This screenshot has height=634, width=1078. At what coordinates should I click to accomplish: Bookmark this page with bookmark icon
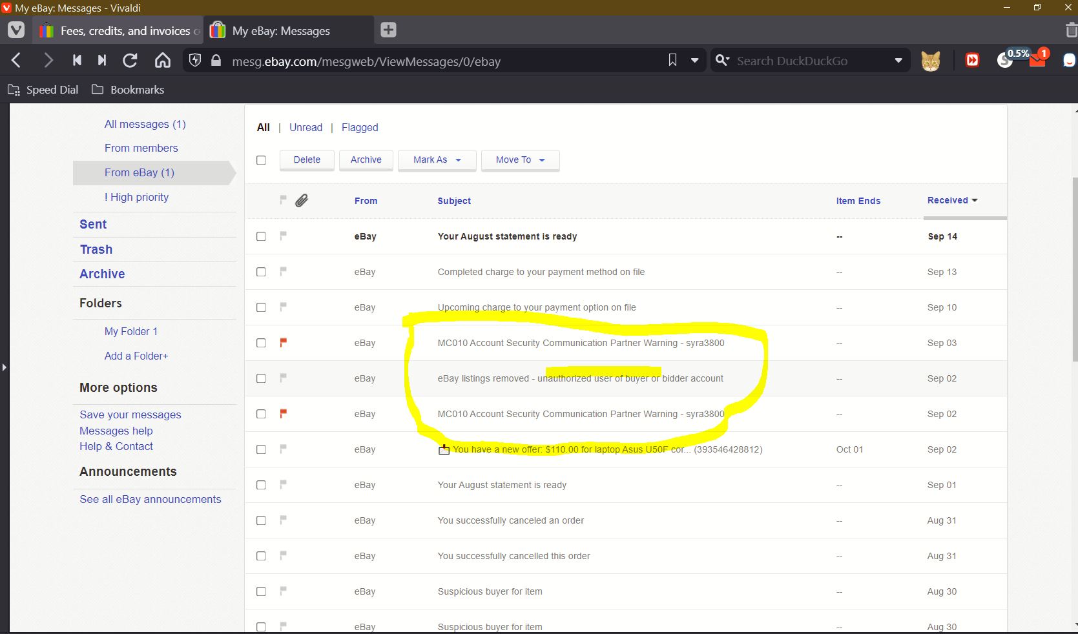pos(672,61)
